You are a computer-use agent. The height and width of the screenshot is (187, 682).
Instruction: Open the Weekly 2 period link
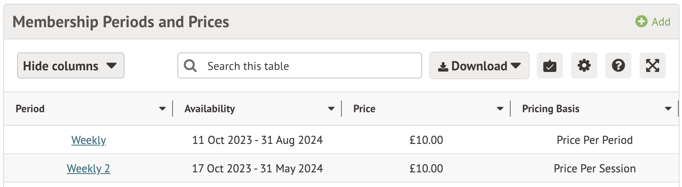click(89, 168)
